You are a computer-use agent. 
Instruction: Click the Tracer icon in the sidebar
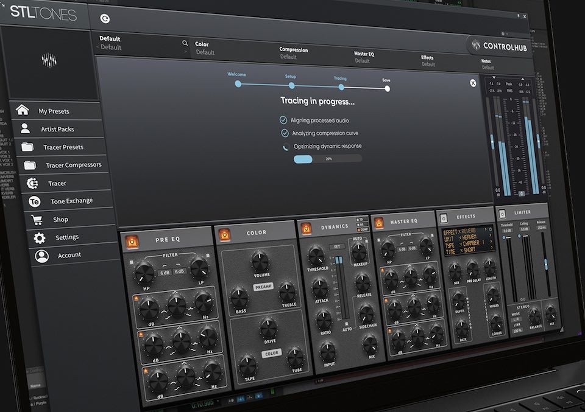pos(32,183)
